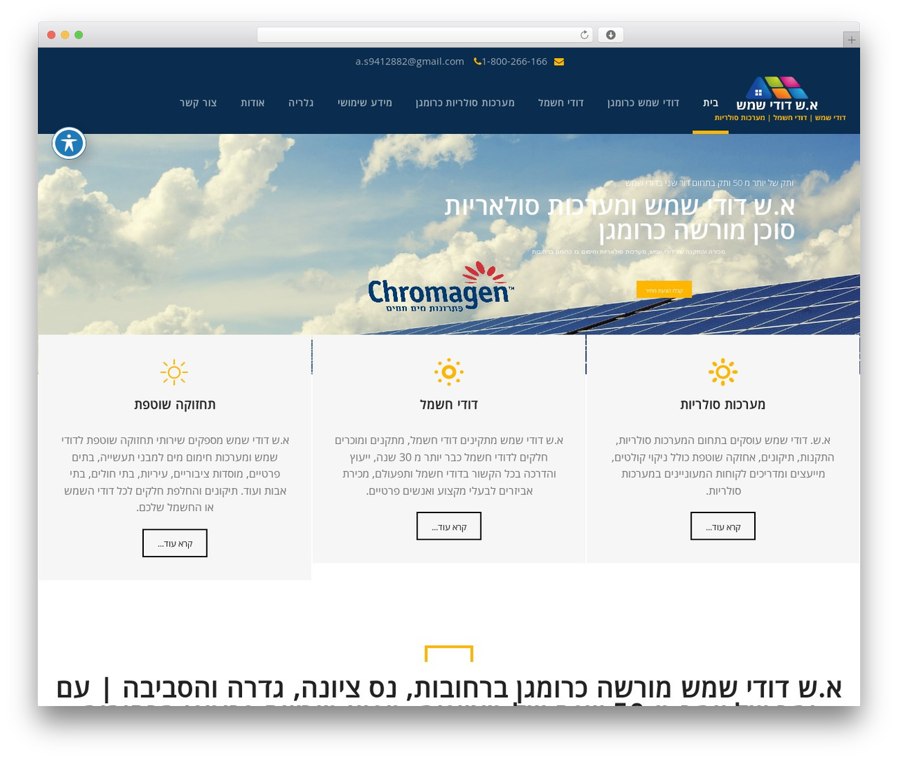The width and height of the screenshot is (898, 760).
Task: Open the גלריה menu item
Action: (x=301, y=103)
